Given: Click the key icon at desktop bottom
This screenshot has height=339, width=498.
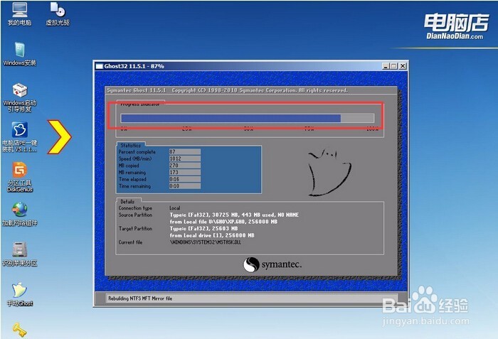Looking at the screenshot, I should pyautogui.click(x=20, y=330).
